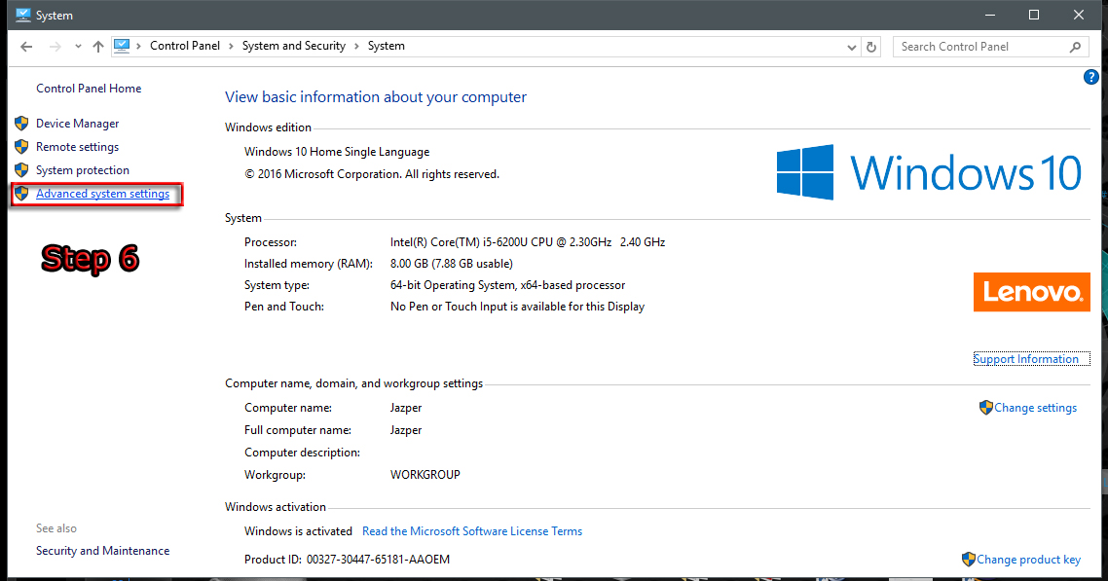The image size is (1108, 581).
Task: Click the shield icon beside Advanced system settings
Action: [x=21, y=194]
